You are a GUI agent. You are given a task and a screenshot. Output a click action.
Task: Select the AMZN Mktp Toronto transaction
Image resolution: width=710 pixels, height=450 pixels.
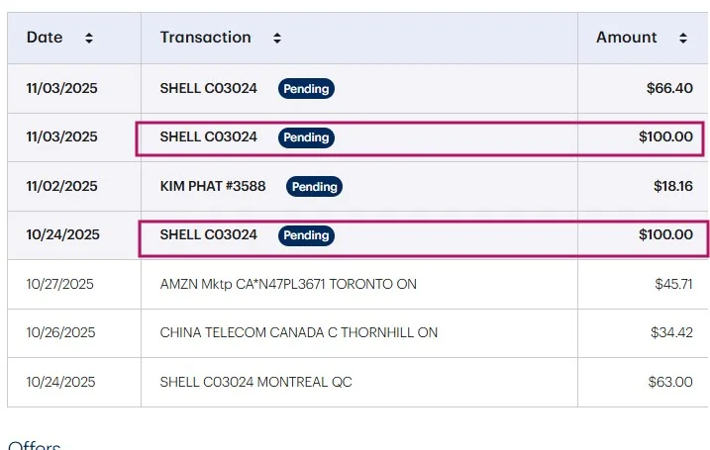288,284
